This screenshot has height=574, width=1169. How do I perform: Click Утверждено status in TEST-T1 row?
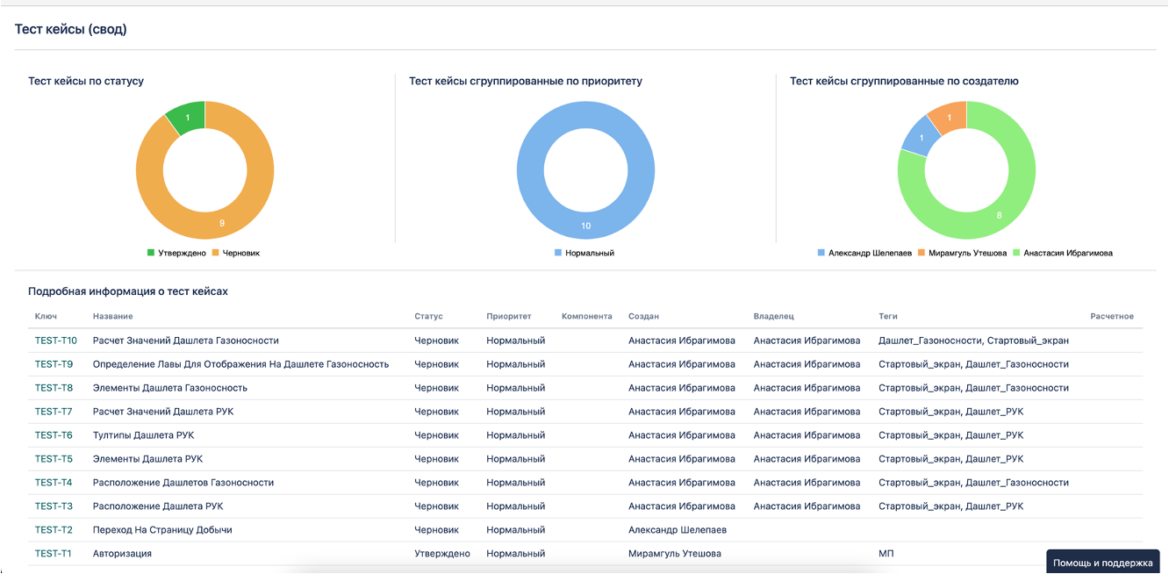[442, 554]
